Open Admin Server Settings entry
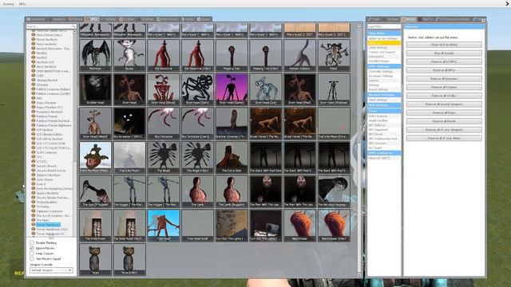Image resolution: width=511 pixels, height=287 pixels. pyautogui.click(x=383, y=38)
